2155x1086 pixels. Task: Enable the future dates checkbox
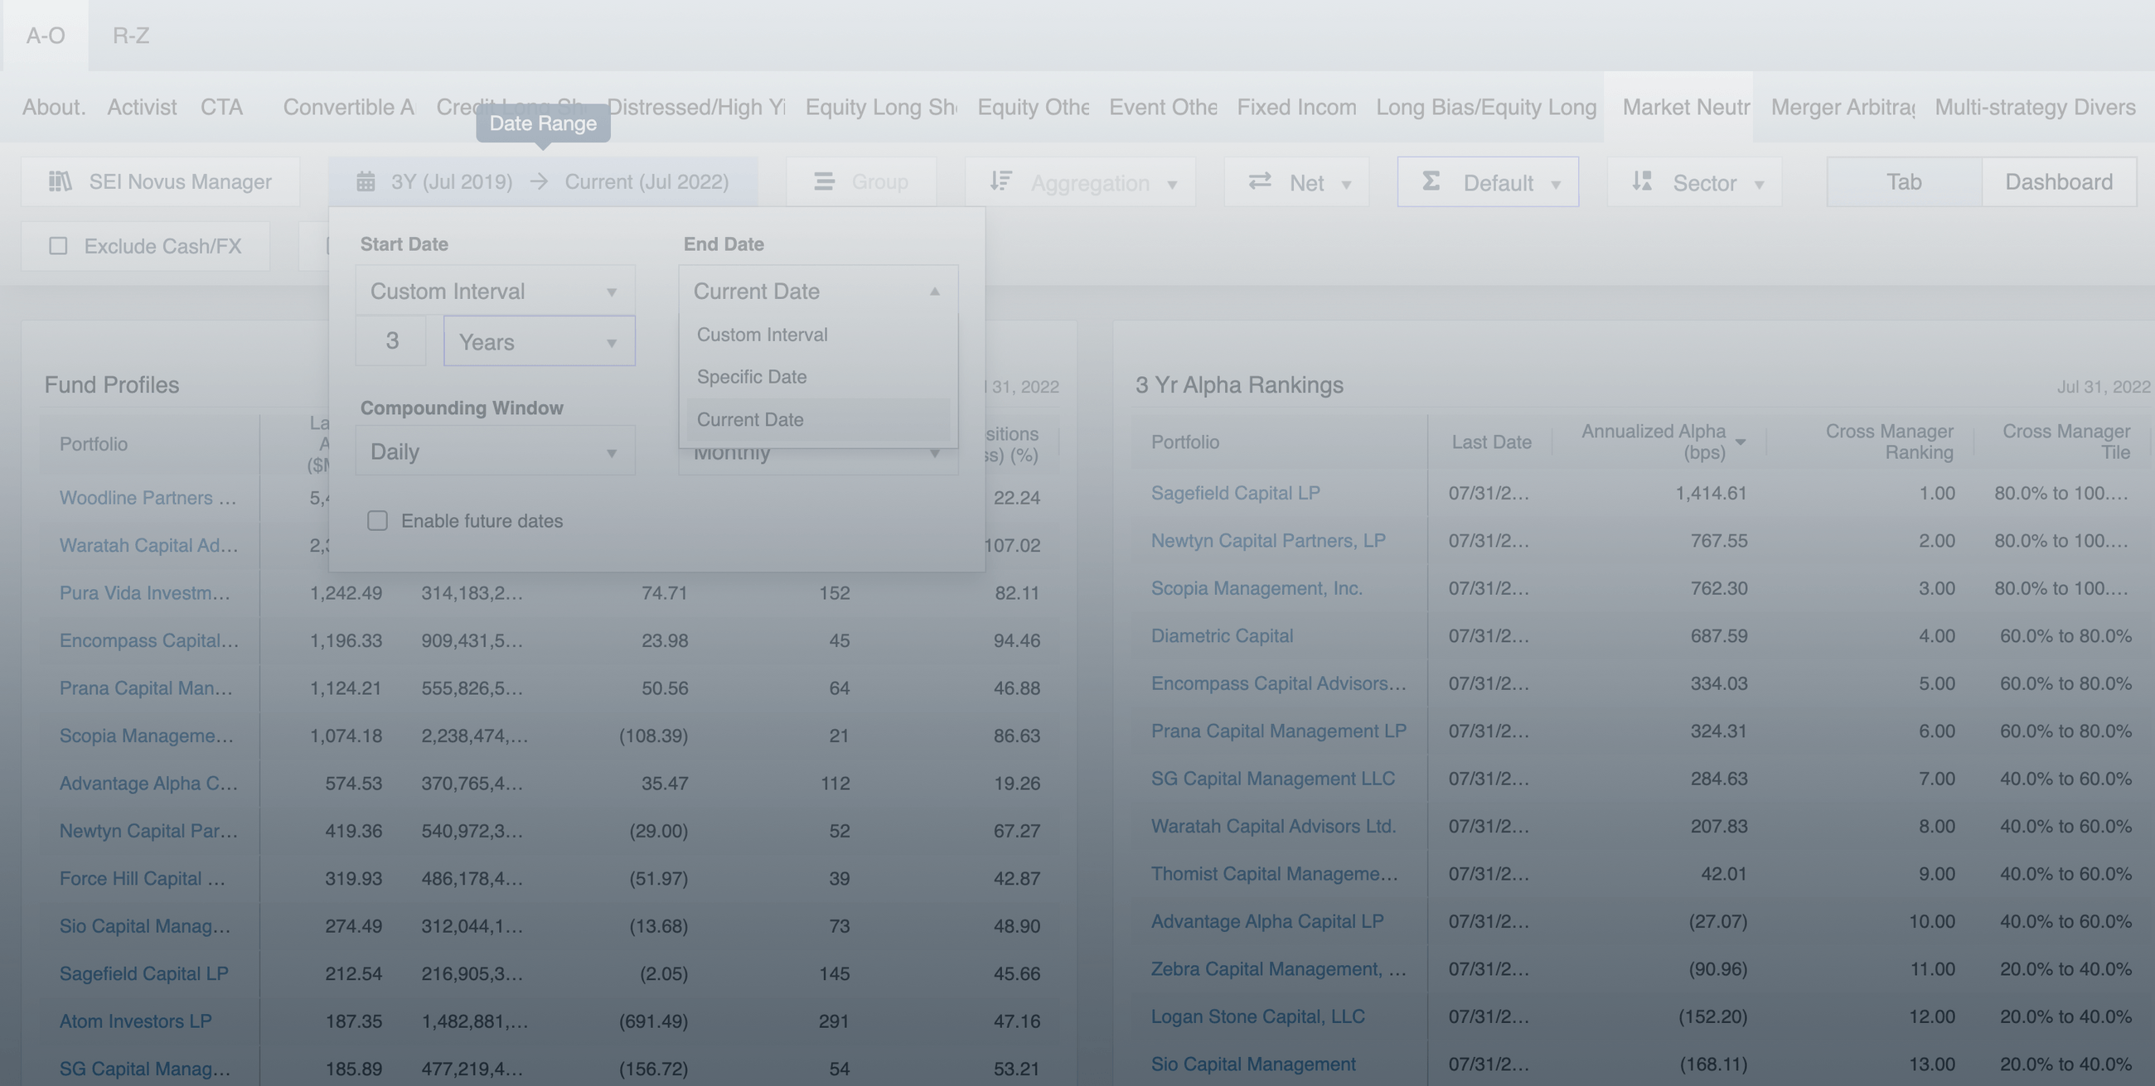point(377,521)
